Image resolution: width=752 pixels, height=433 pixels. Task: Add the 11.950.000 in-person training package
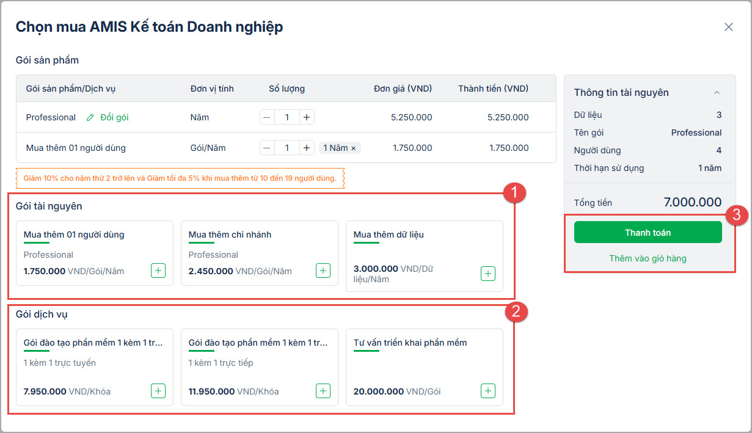(x=323, y=391)
